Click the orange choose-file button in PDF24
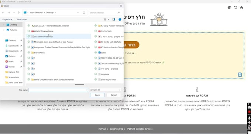Image resolution: width=251 pixels, height=134 pixels. pyautogui.click(x=131, y=45)
